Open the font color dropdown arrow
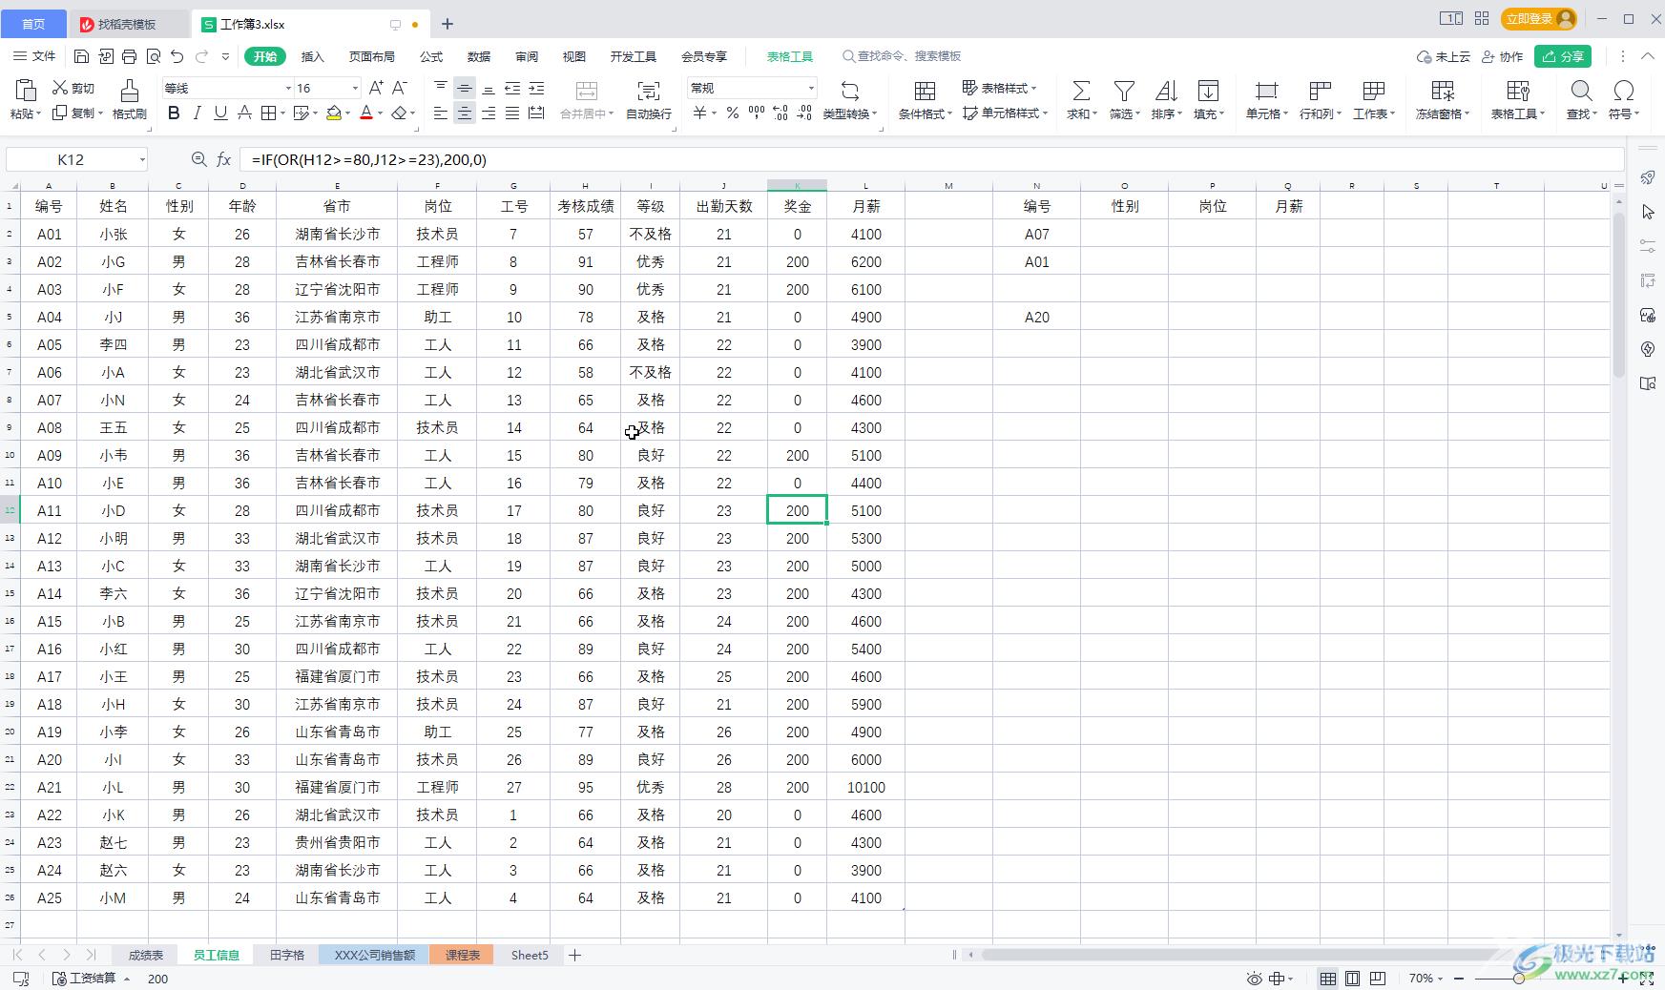The width and height of the screenshot is (1665, 990). [381, 113]
